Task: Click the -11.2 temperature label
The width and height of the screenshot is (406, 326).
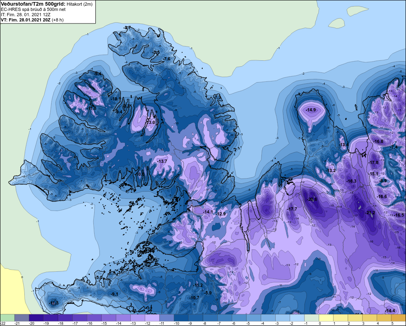Action: (x=198, y=285)
